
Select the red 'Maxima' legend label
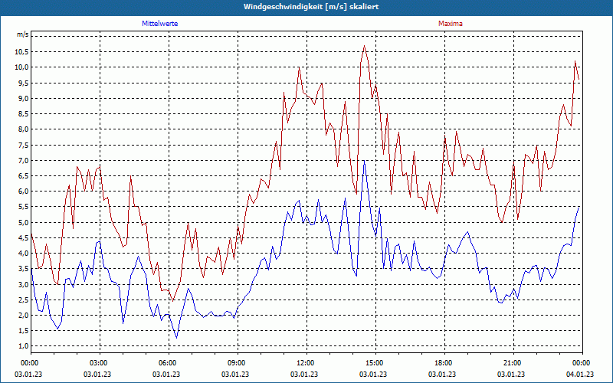[x=451, y=24]
